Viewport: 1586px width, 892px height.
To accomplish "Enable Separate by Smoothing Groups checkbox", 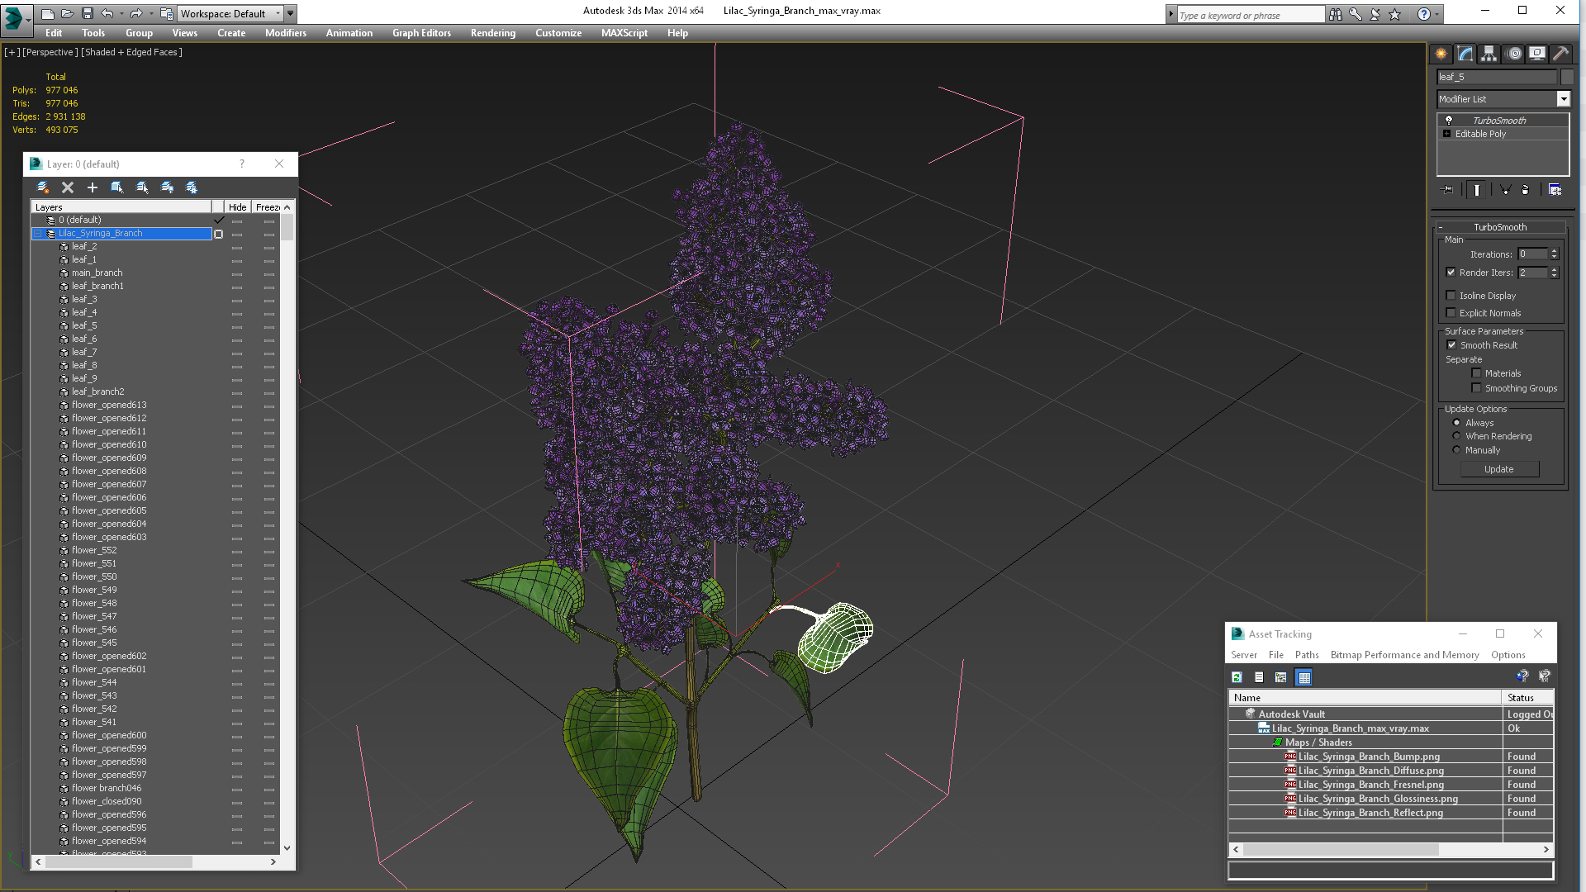I will click(1476, 388).
